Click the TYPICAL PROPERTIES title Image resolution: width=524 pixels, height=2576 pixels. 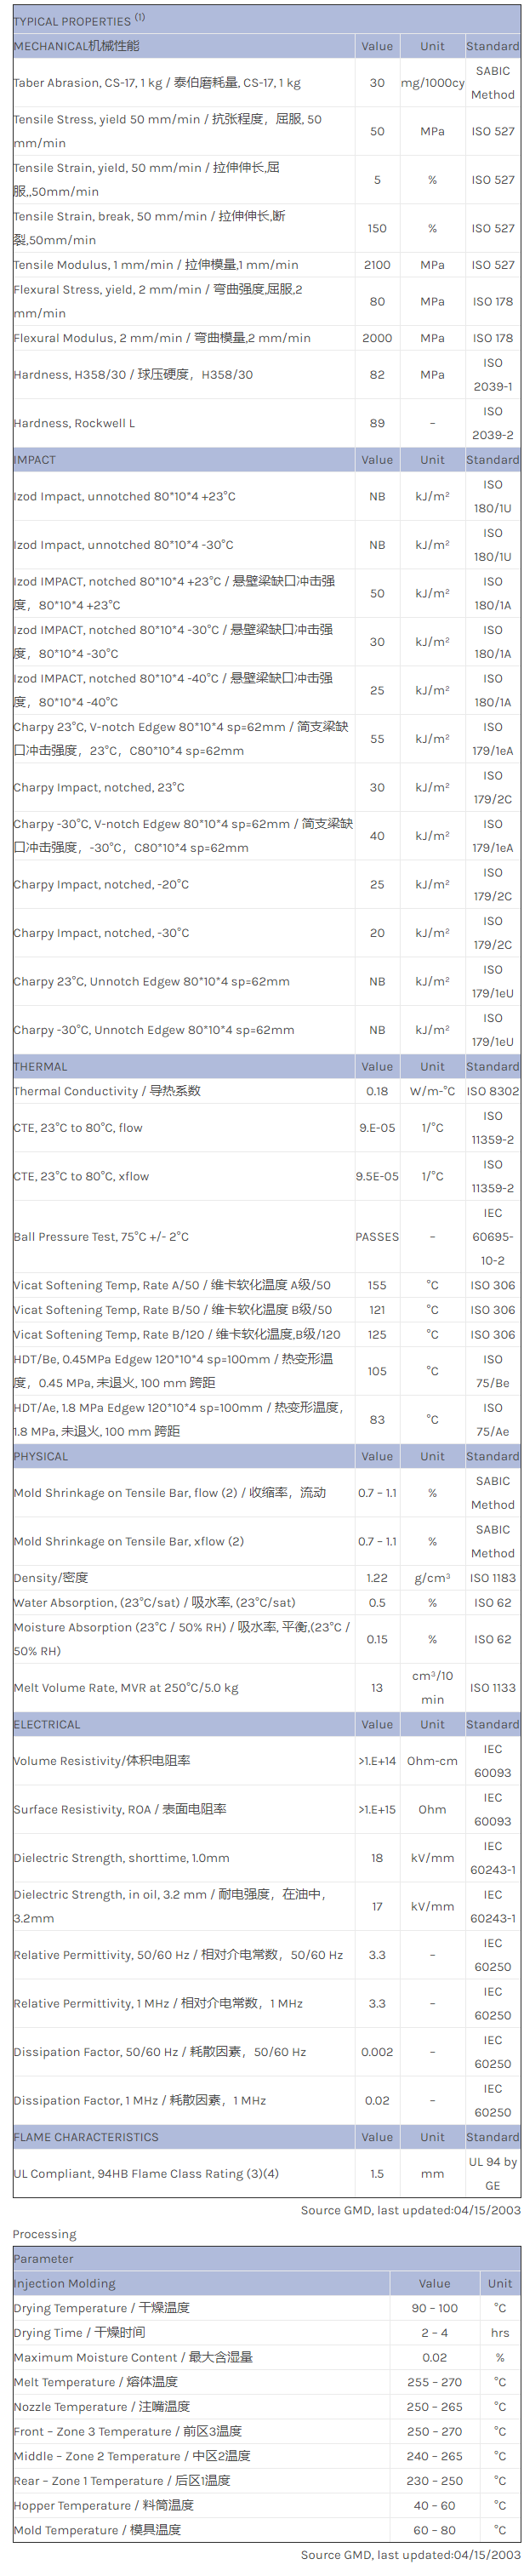73,21
